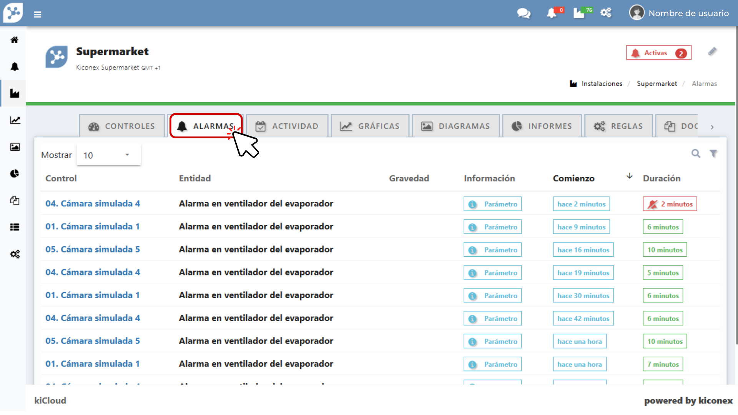738x415 pixels.
Task: Open the hamburger menu in header
Action: click(x=37, y=14)
